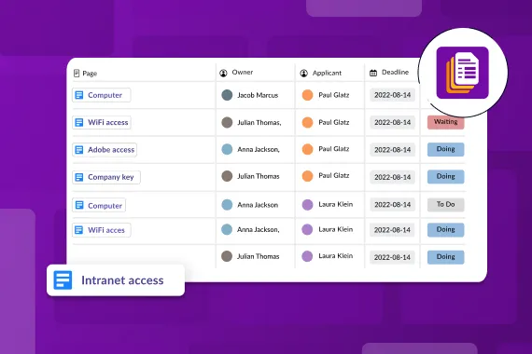
Task: Open the Adobe access page
Action: 105,150
